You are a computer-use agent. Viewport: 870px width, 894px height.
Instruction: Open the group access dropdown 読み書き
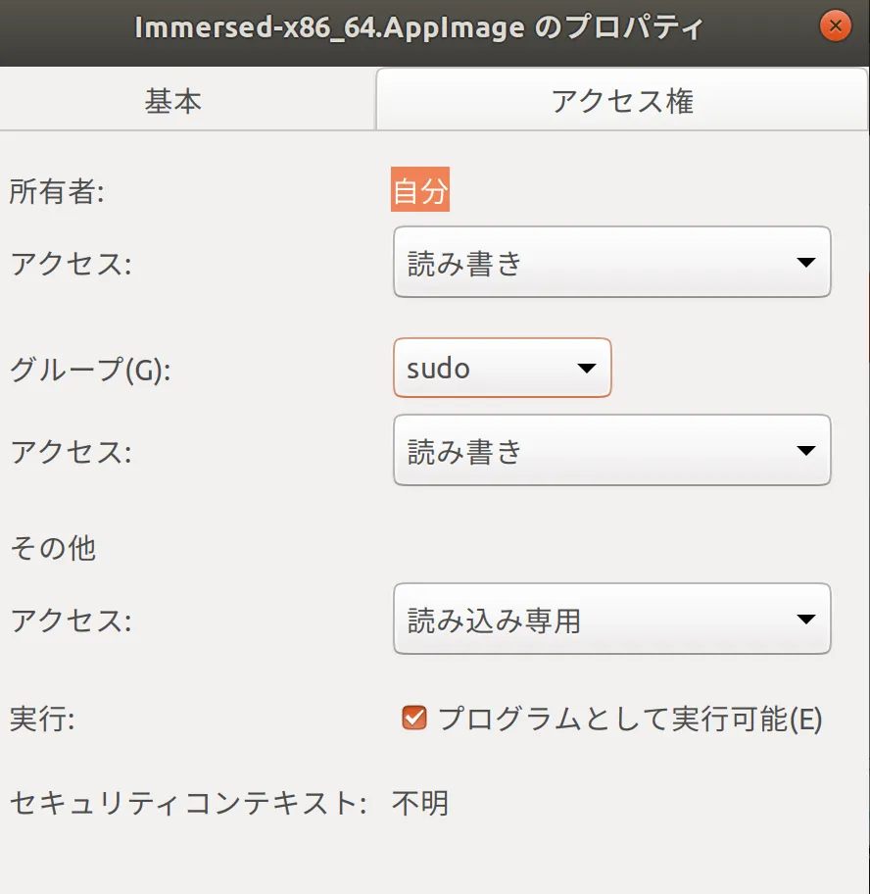(x=612, y=450)
